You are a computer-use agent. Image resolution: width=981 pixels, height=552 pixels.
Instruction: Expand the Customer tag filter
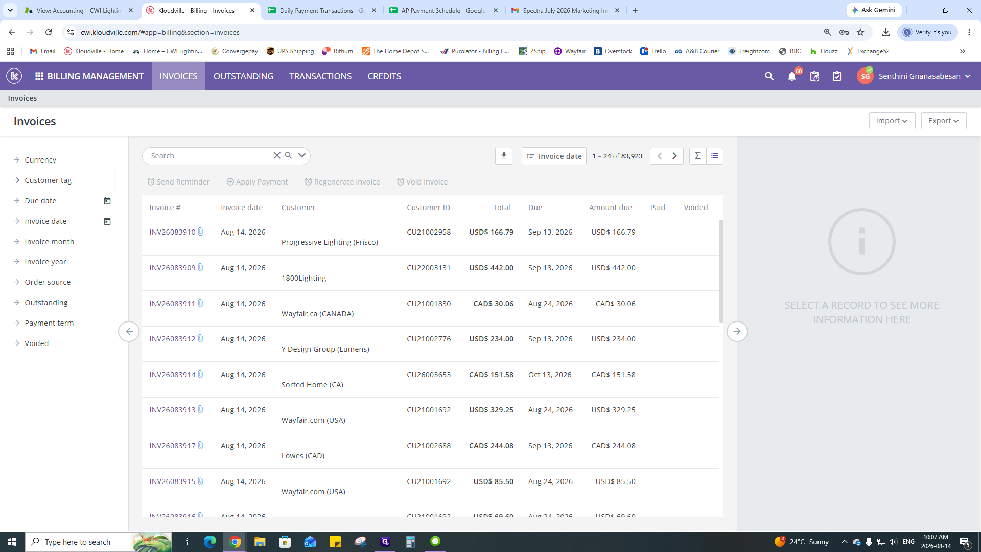point(48,180)
